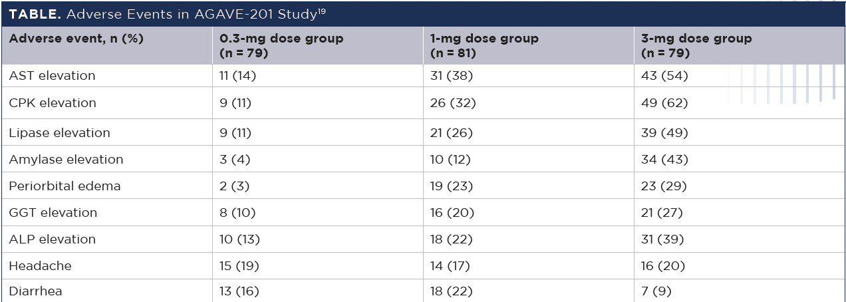Viewport: 846px width, 302px height.
Task: Click the 'Adverse event, n (%)' column header
Action: tap(76, 39)
